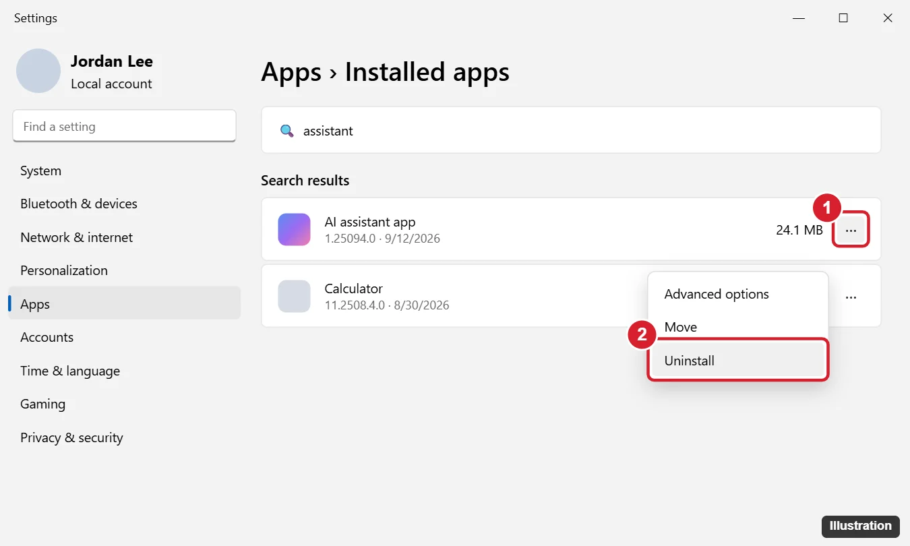The image size is (910, 546).
Task: Click the Jordan Lee account name
Action: tap(112, 61)
